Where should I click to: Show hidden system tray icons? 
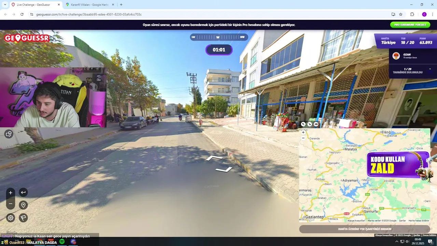[x=397, y=242]
